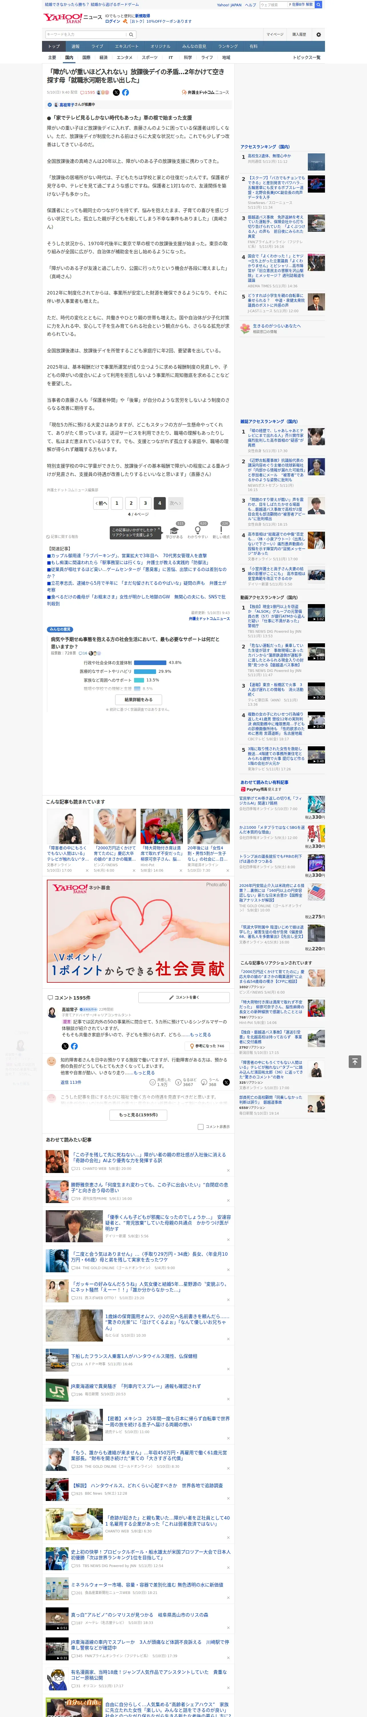Open the 1595 comments count beside the date
The image size is (367, 1717).
coord(89,93)
